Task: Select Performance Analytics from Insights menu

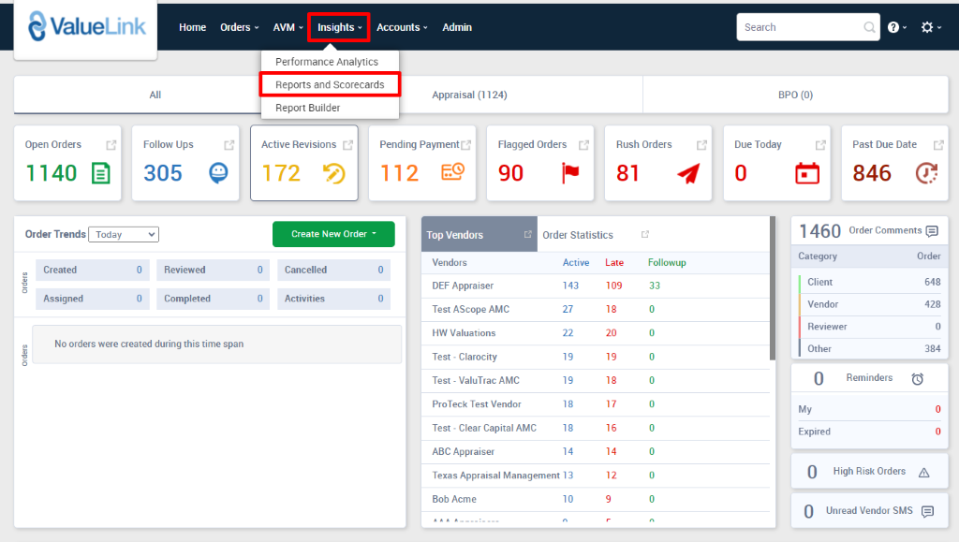Action: coord(327,62)
